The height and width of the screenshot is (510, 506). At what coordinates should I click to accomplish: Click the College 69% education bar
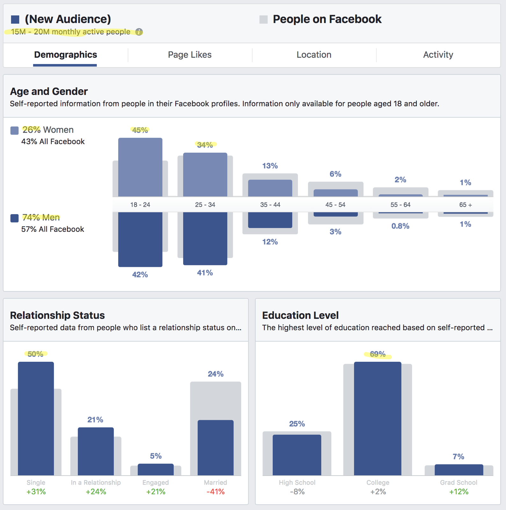[378, 419]
